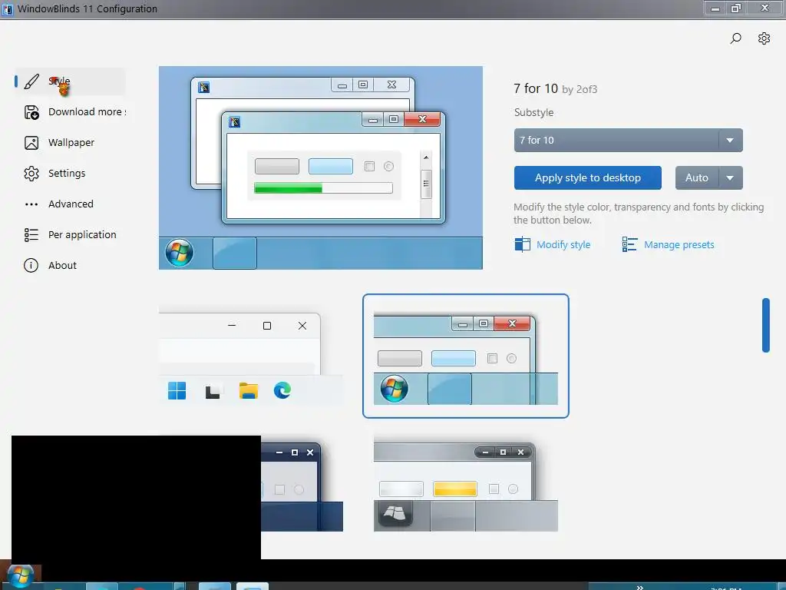
Task: Open the Advanced section
Action: (x=70, y=204)
